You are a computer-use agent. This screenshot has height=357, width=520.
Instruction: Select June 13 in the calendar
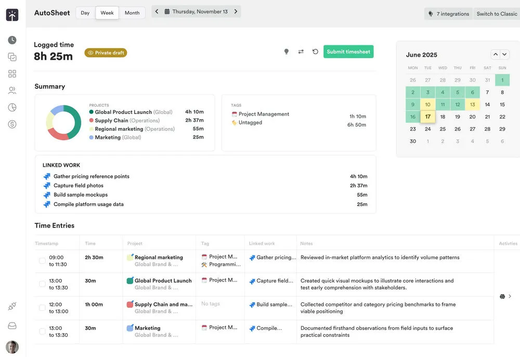(473, 105)
